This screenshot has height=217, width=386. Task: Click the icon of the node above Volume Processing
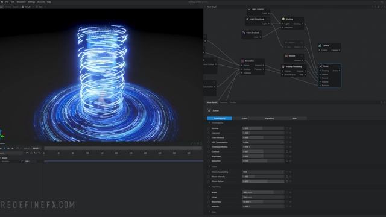coord(286,56)
